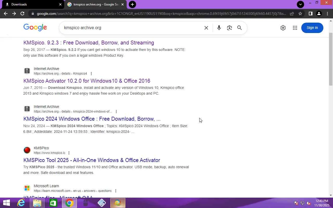
Task: Click the "Microsoft Learn" source name
Action: (x=46, y=186)
